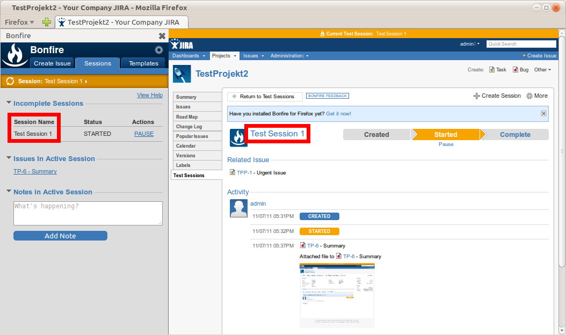The width and height of the screenshot is (566, 335).
Task: Click the Bug icon next to Create
Action: (516, 70)
